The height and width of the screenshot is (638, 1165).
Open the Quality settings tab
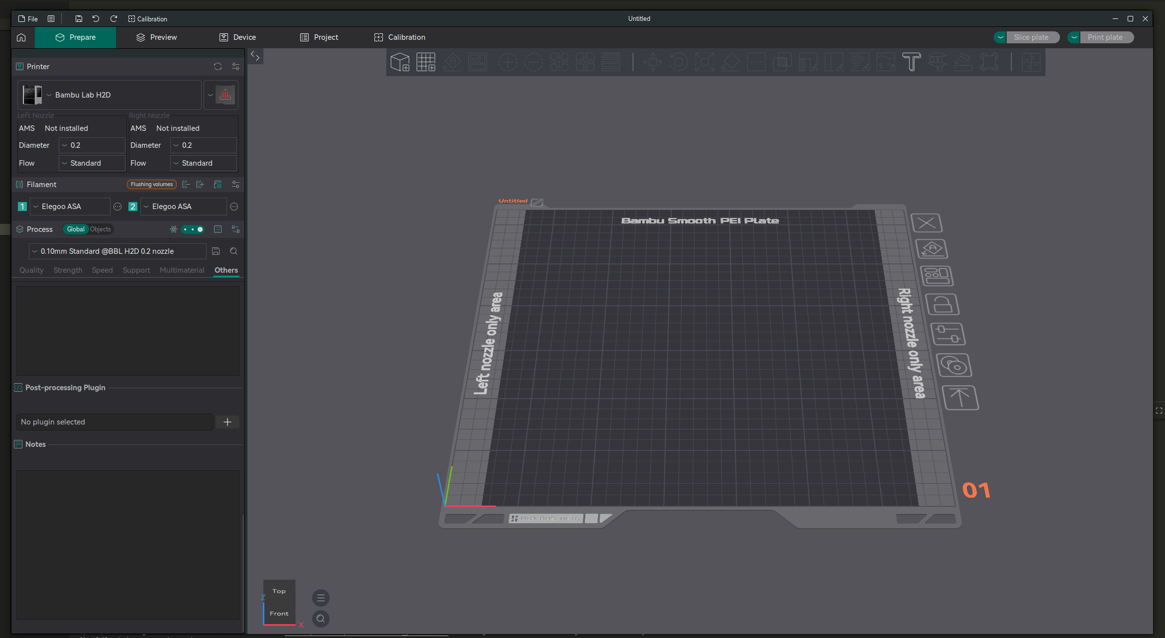pyautogui.click(x=31, y=270)
